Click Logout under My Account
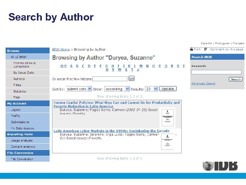Image resolution: width=246 pixels, height=185 pixels. coord(28,110)
